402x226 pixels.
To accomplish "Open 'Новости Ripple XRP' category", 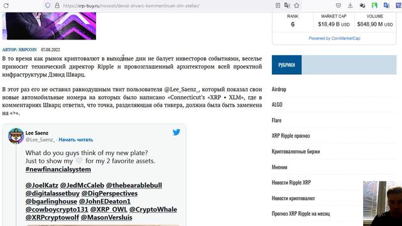I will (x=291, y=183).
